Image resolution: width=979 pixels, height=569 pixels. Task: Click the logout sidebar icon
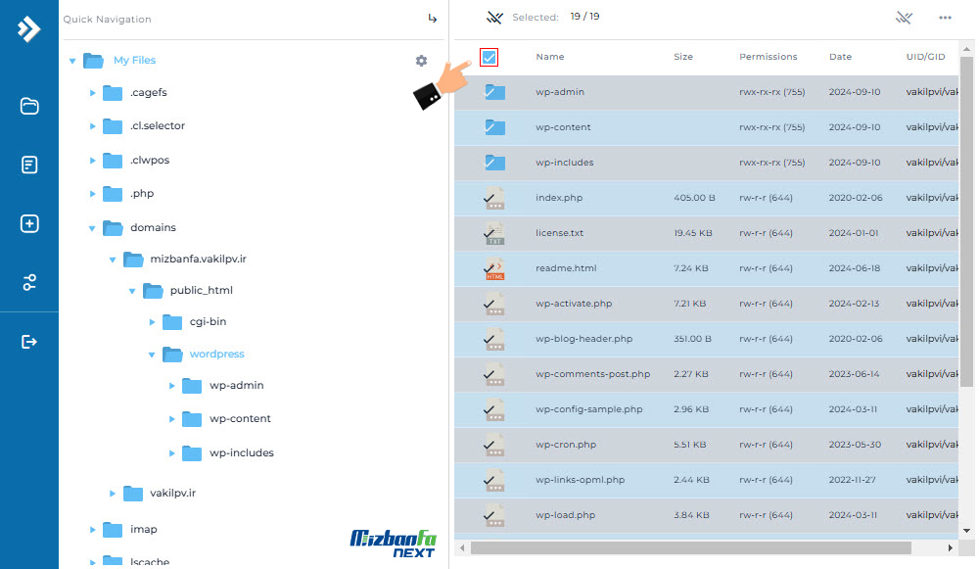29,342
